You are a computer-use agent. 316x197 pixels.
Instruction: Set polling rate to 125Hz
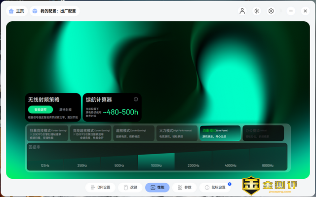pyautogui.click(x=45, y=164)
